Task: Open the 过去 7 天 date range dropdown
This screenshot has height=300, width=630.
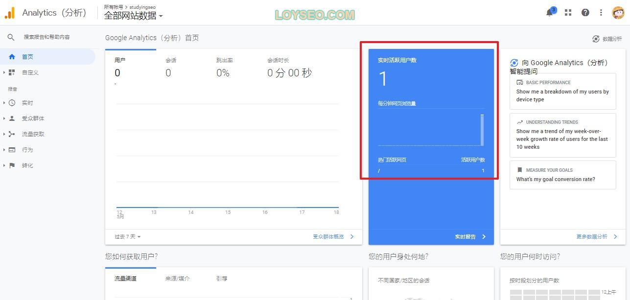Action: pyautogui.click(x=128, y=237)
